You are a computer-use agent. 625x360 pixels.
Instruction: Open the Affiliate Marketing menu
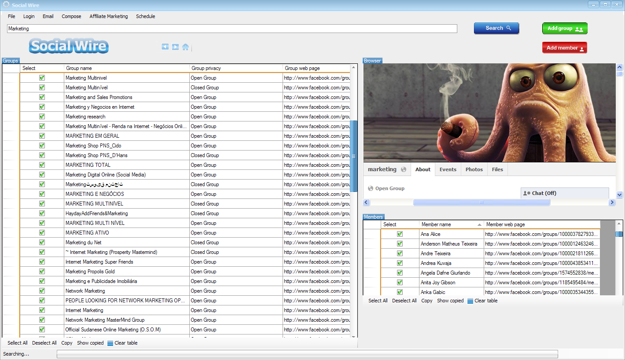click(x=109, y=16)
